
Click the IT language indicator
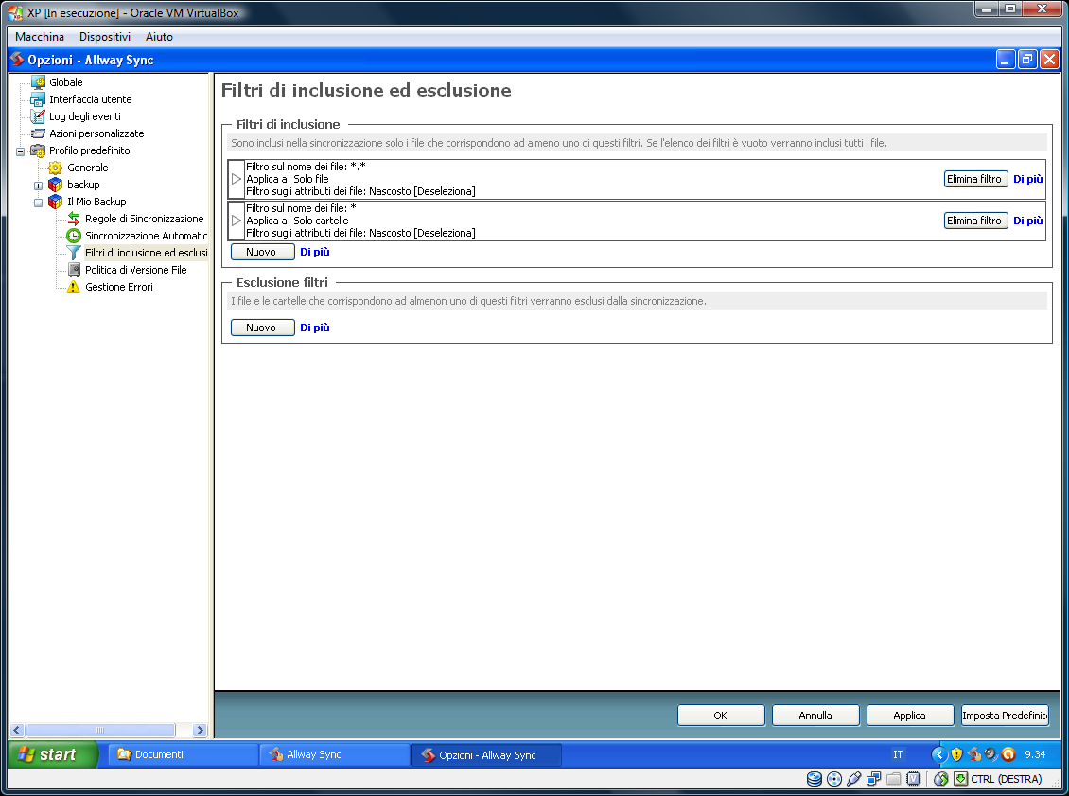(898, 754)
